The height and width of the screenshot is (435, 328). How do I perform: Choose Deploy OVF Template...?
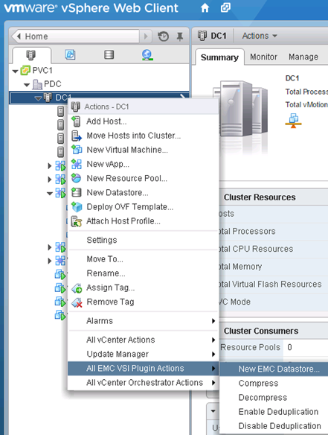point(143,207)
